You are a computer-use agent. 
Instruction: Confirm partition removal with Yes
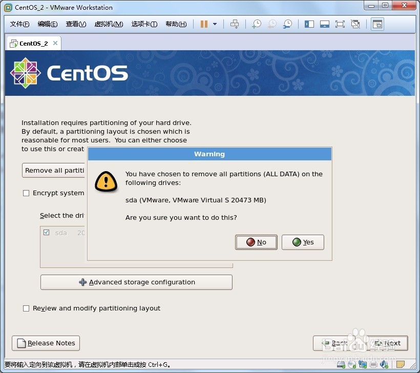tap(303, 242)
